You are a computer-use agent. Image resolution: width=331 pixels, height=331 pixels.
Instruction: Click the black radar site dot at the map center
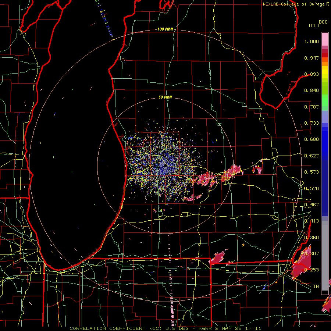tap(165, 166)
